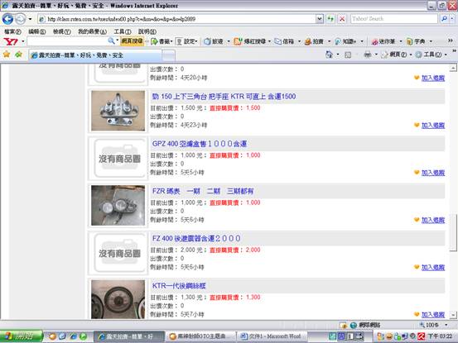Open the 知識+ toolbar item
This screenshot has height=343, width=458.
point(345,41)
